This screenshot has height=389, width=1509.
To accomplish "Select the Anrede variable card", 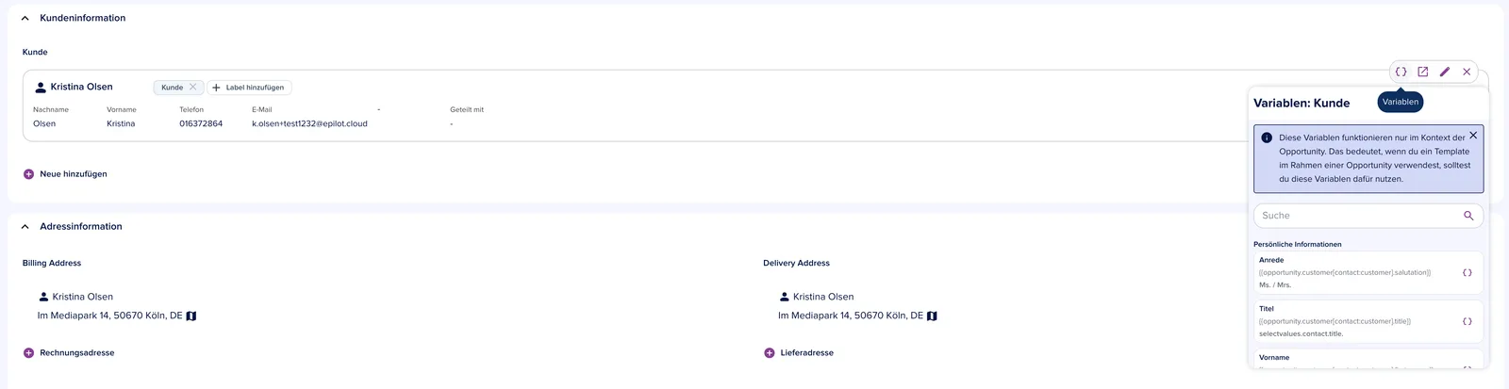I will 1368,272.
